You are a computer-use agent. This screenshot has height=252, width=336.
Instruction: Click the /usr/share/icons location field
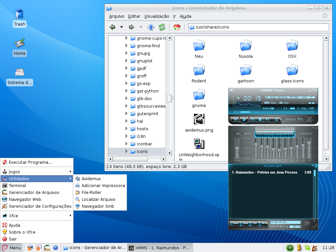pyautogui.click(x=258, y=27)
